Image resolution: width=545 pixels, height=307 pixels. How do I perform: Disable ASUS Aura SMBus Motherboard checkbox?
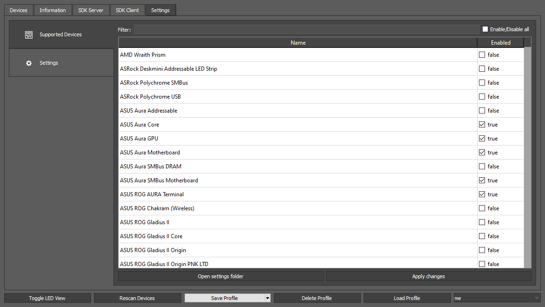(x=482, y=180)
